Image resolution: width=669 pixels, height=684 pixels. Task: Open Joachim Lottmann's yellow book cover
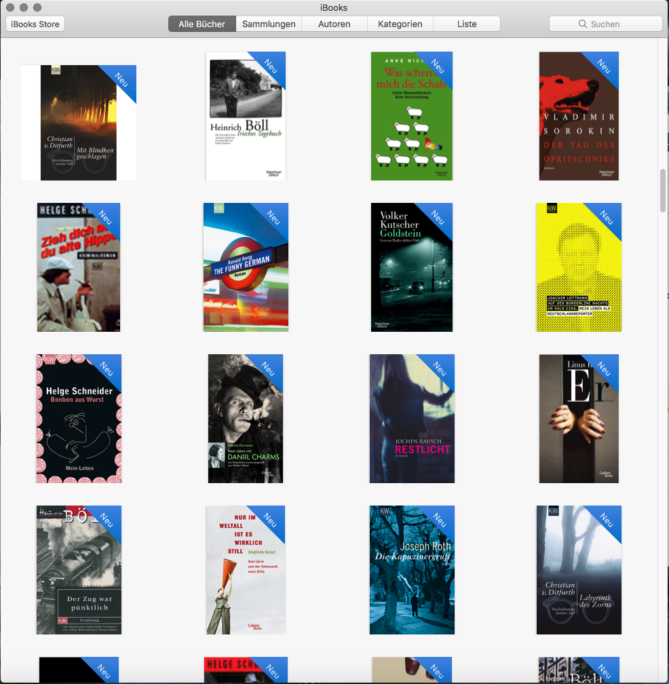[x=579, y=267]
